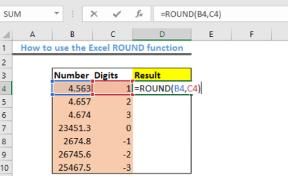Cancel the formula entry with the X icon
The height and width of the screenshot is (177, 288).
(x=94, y=14)
